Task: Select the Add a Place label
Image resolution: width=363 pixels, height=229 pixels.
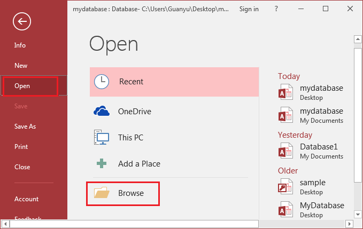Action: tap(139, 163)
